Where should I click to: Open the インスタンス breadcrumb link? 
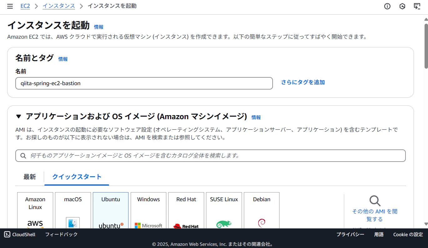coord(59,6)
